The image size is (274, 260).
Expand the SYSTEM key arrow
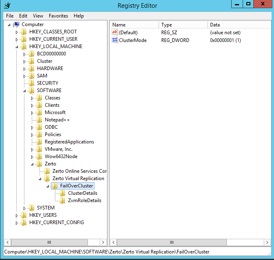24,208
